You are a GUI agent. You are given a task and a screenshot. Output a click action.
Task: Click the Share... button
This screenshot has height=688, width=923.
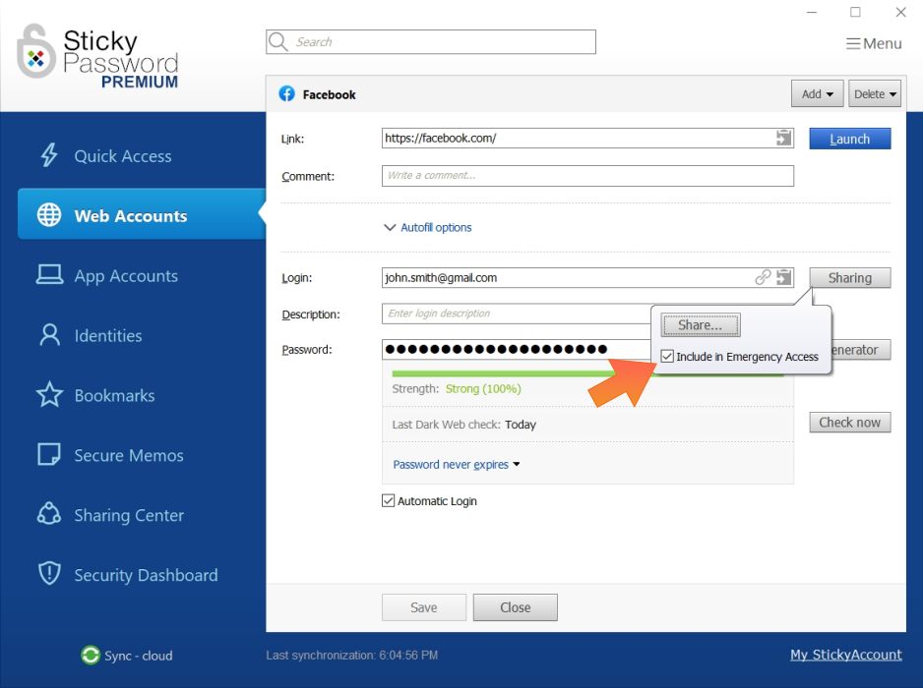(x=700, y=325)
